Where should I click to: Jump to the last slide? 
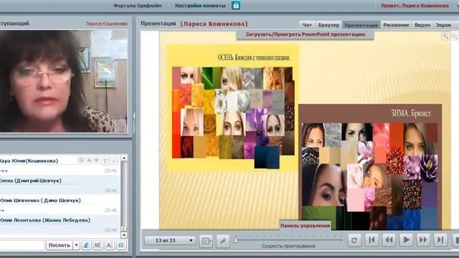tap(440, 240)
